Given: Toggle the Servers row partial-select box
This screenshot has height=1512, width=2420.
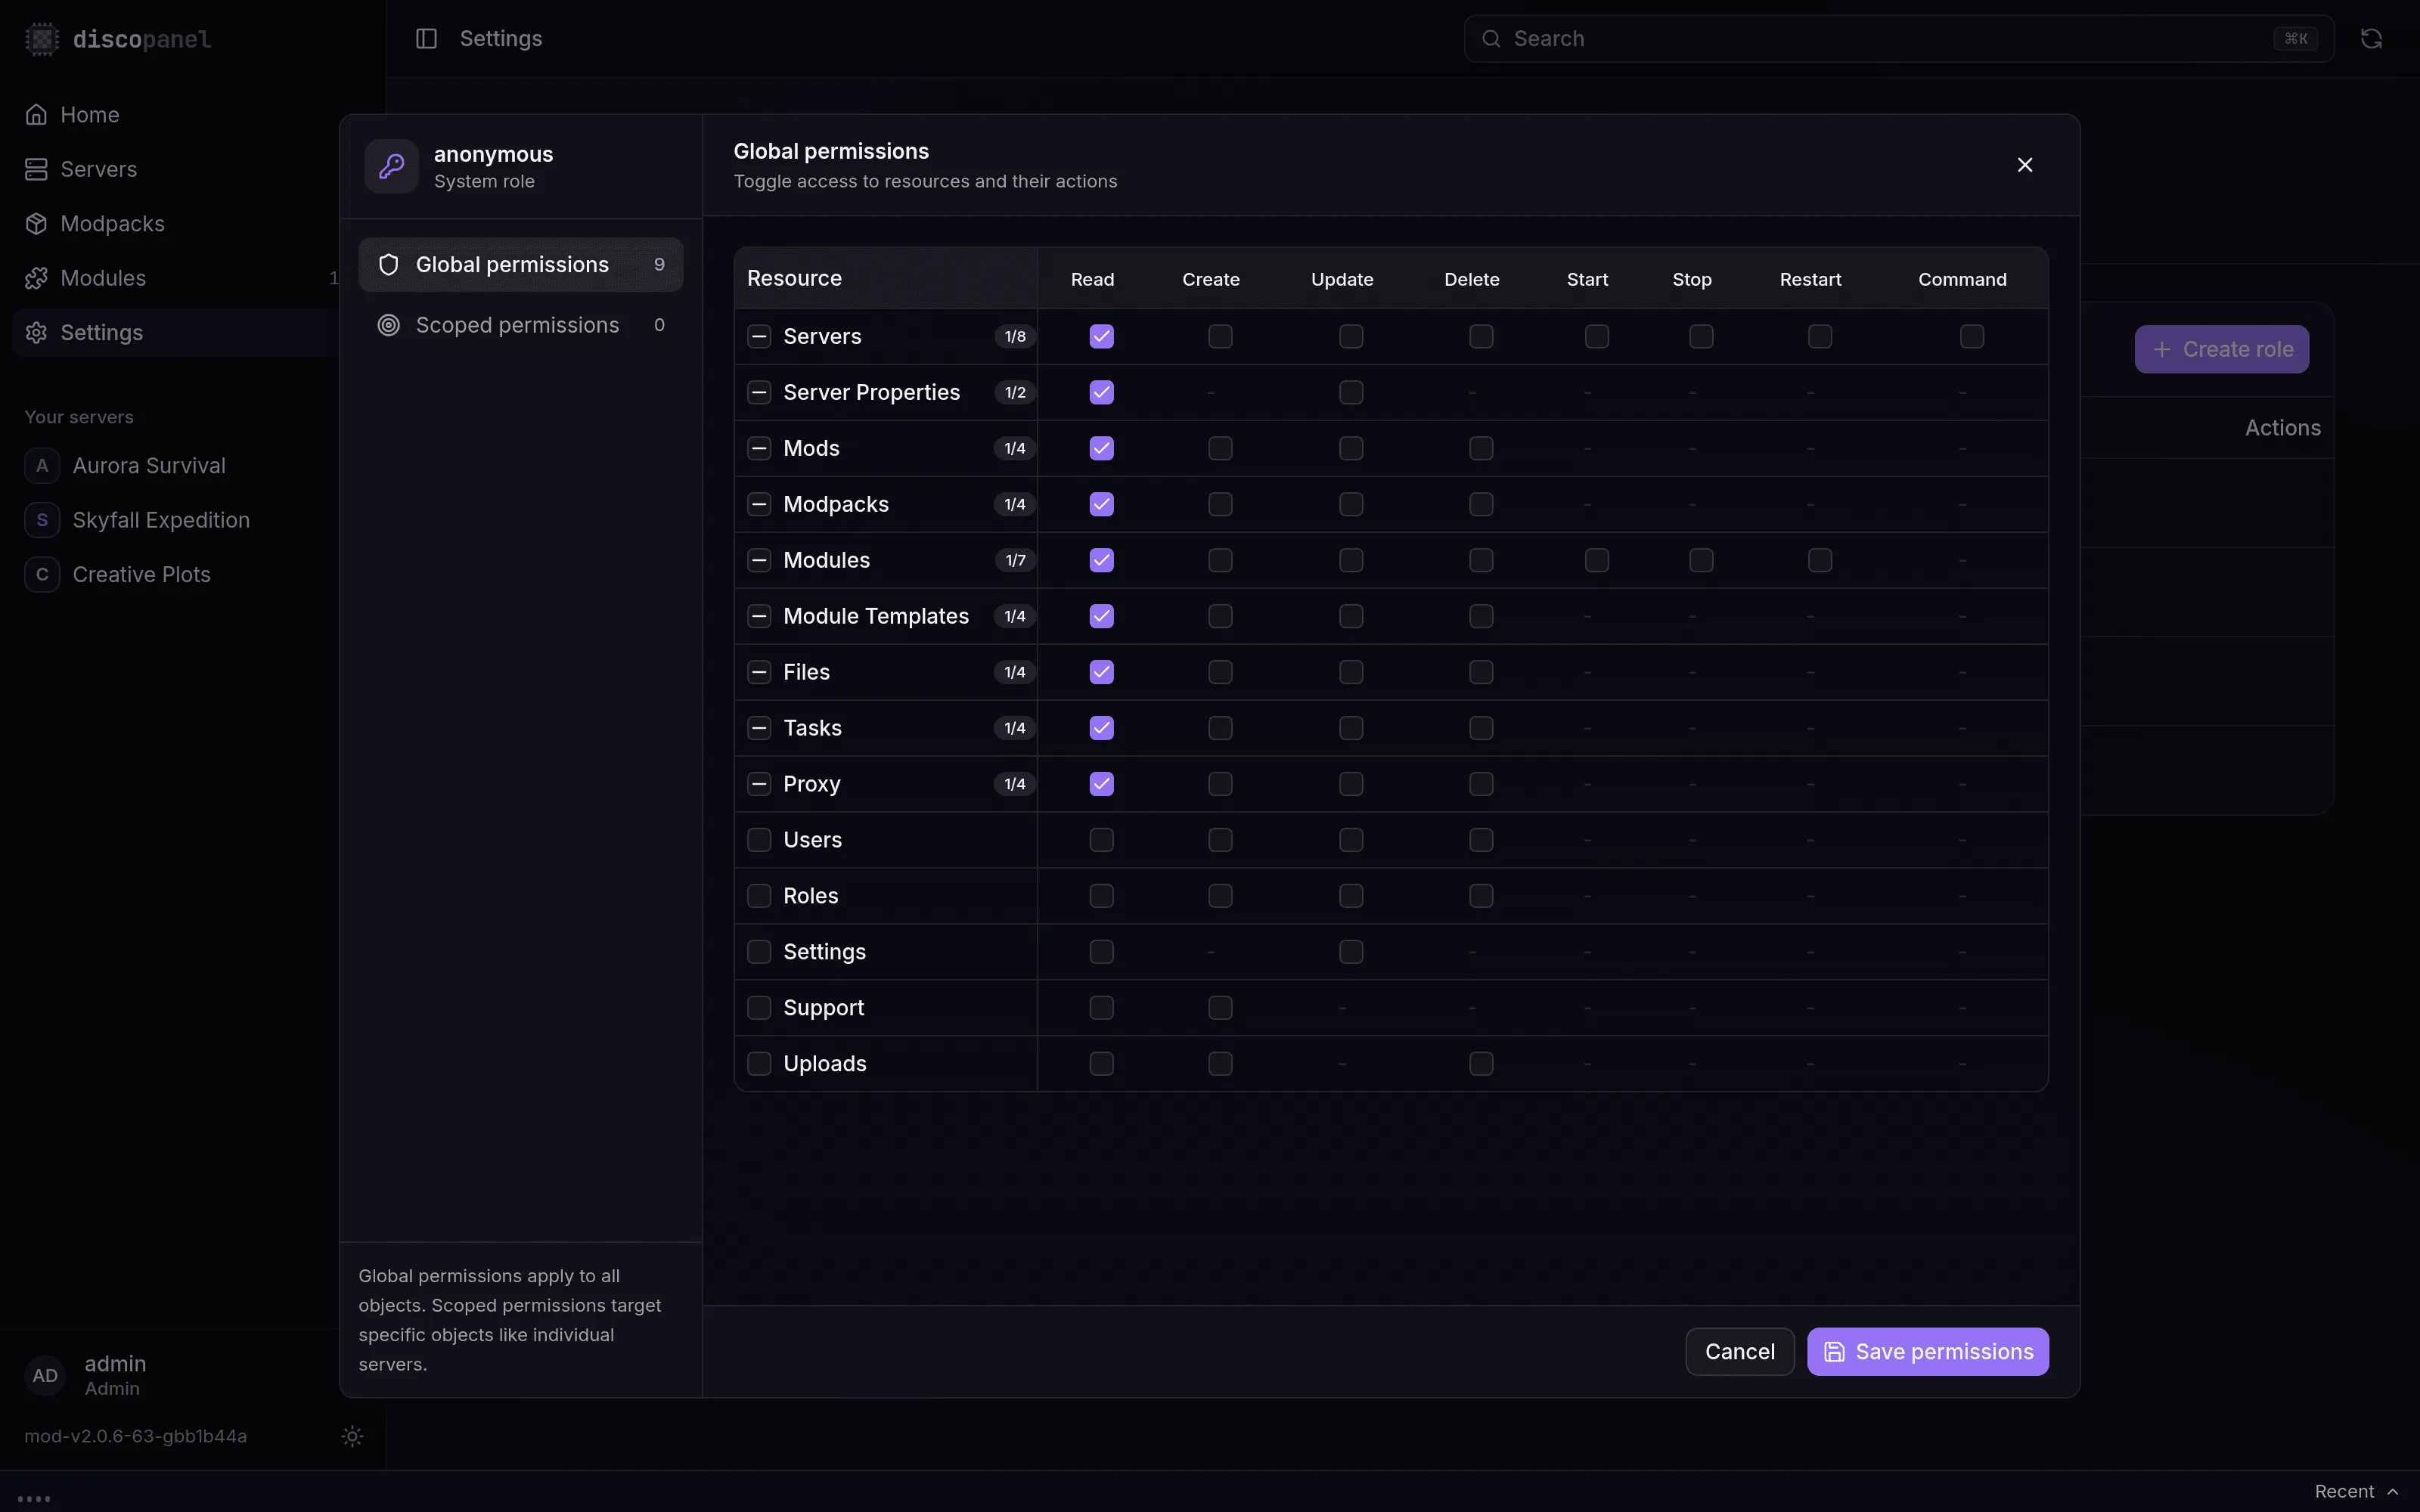Looking at the screenshot, I should (759, 337).
